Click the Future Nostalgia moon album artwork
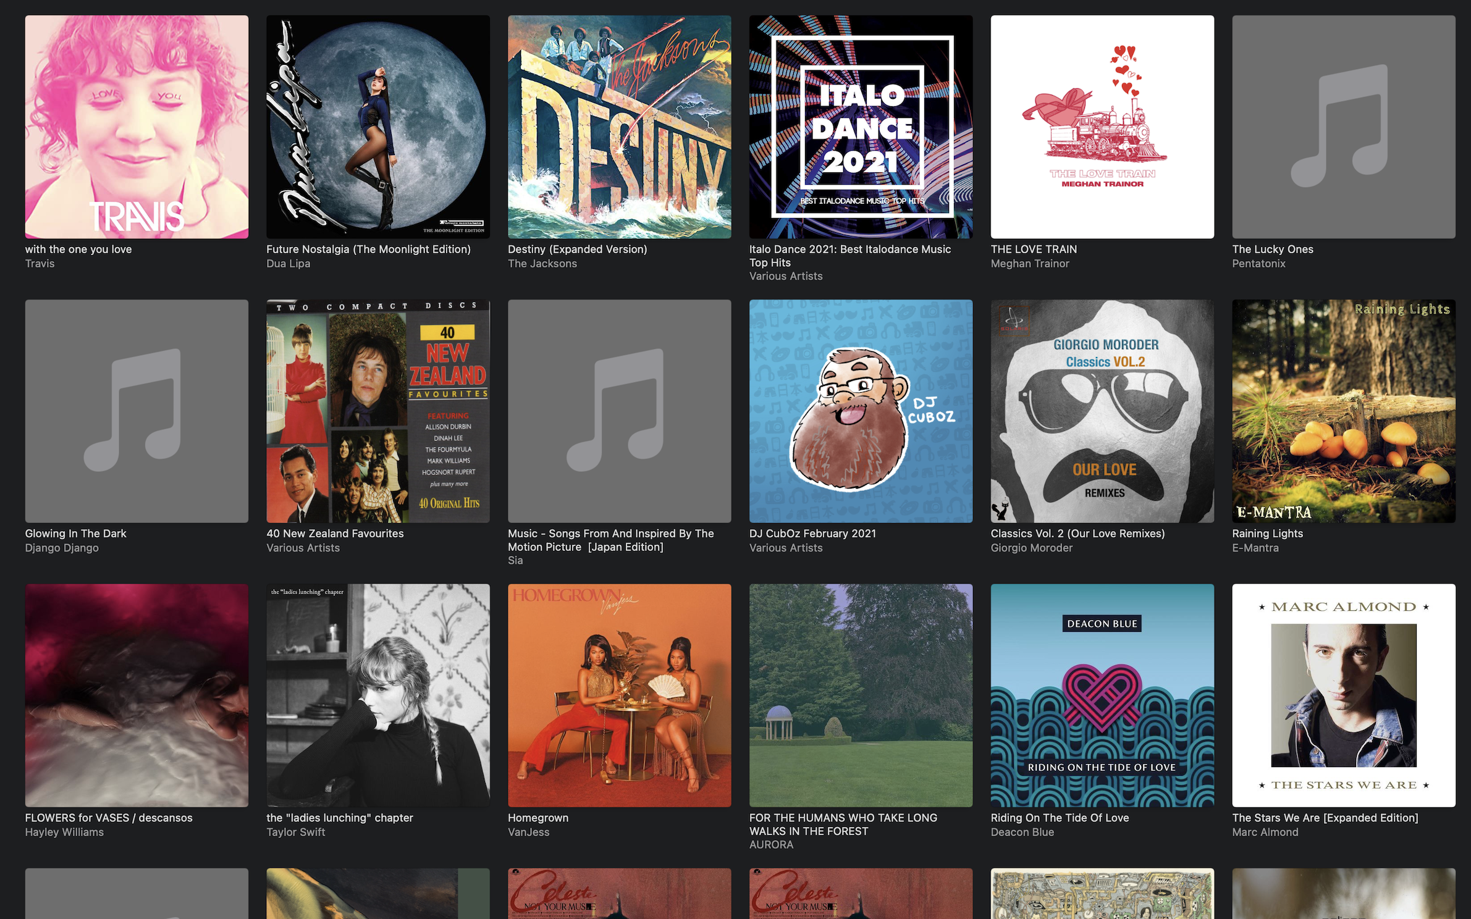 (x=378, y=127)
